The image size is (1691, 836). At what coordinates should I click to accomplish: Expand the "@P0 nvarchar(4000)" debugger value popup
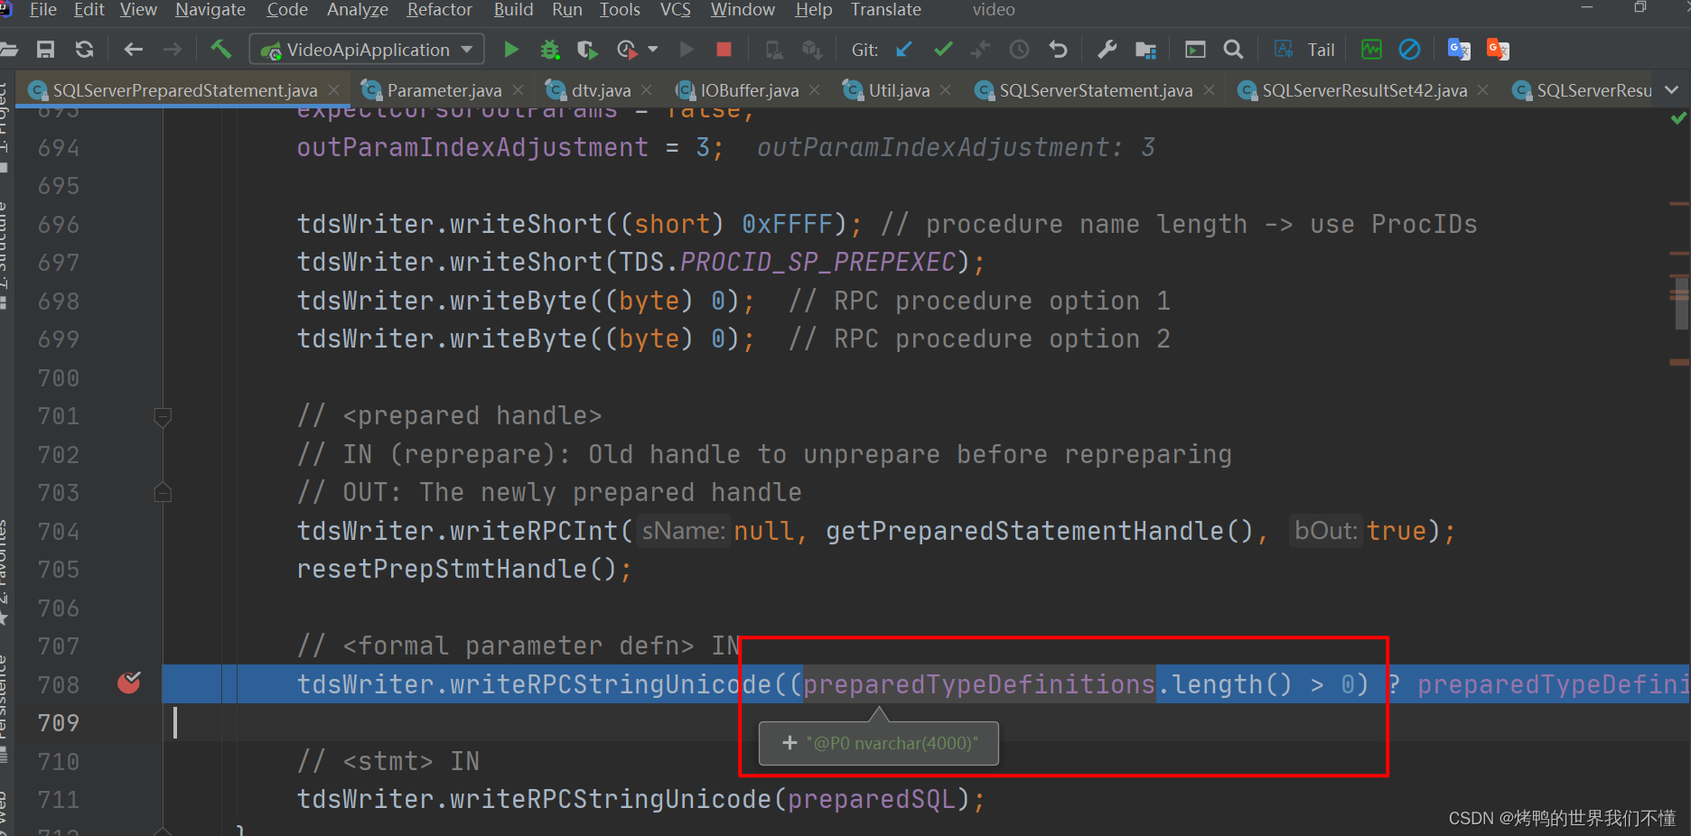(x=789, y=743)
